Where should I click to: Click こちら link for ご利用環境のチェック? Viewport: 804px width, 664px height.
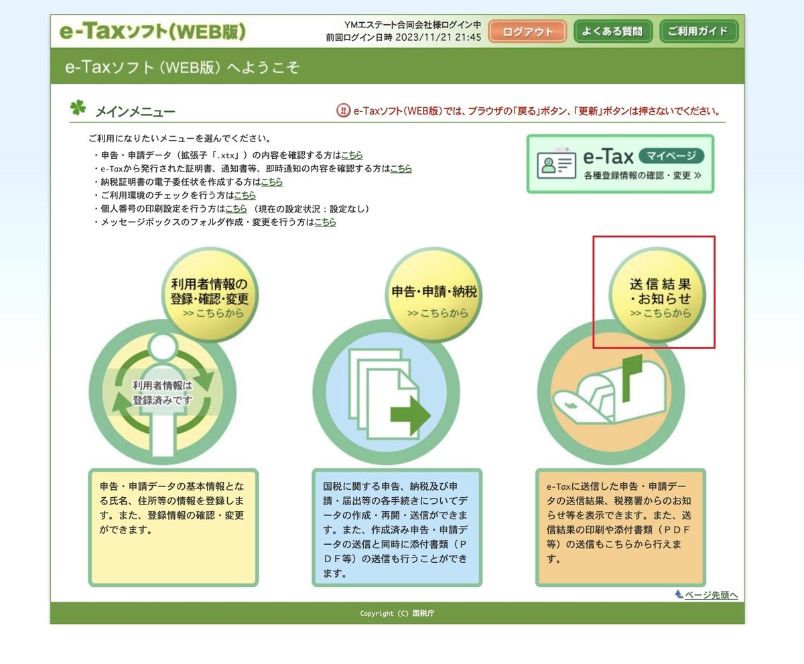click(245, 196)
